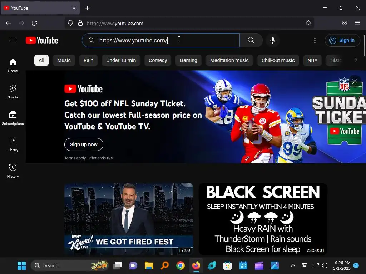
Task: Select the All filter chip
Action: point(41,60)
